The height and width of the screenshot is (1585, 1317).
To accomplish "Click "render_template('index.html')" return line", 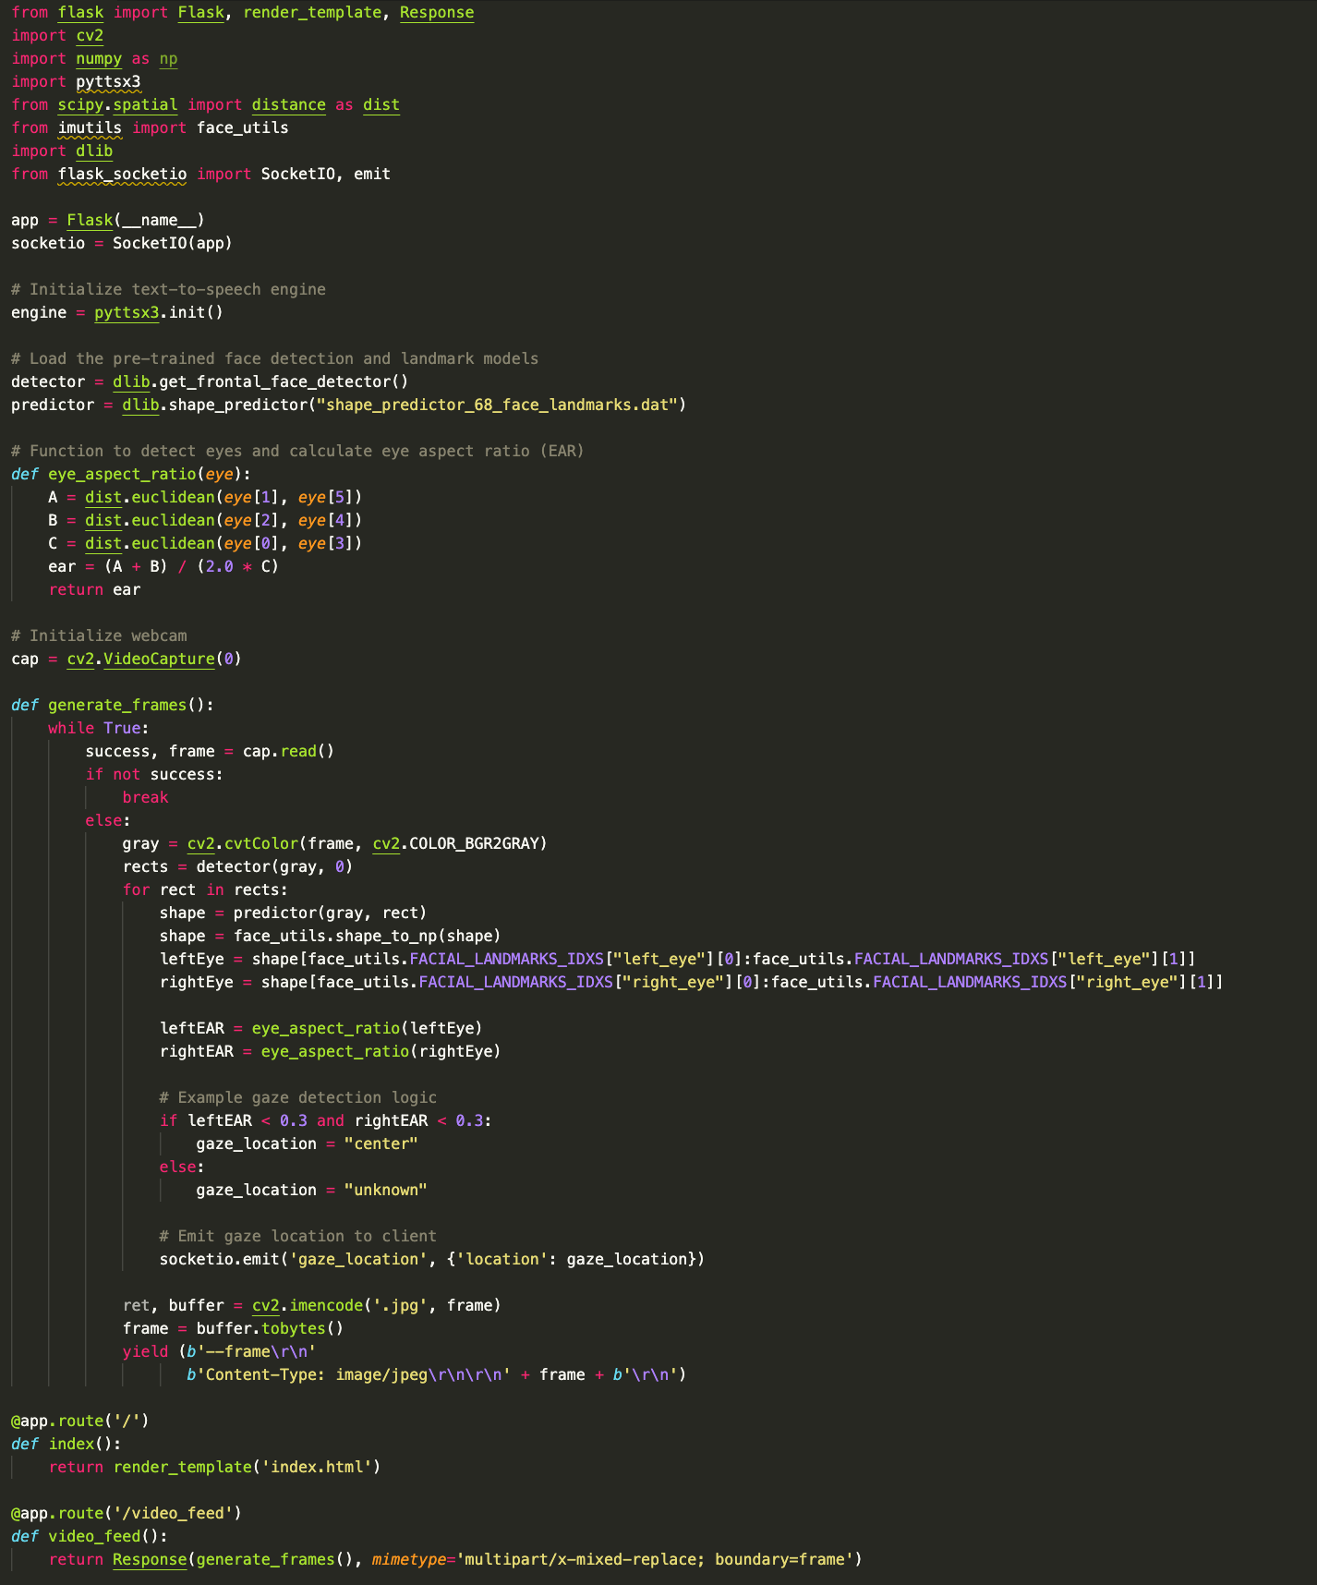I will 214,1468.
